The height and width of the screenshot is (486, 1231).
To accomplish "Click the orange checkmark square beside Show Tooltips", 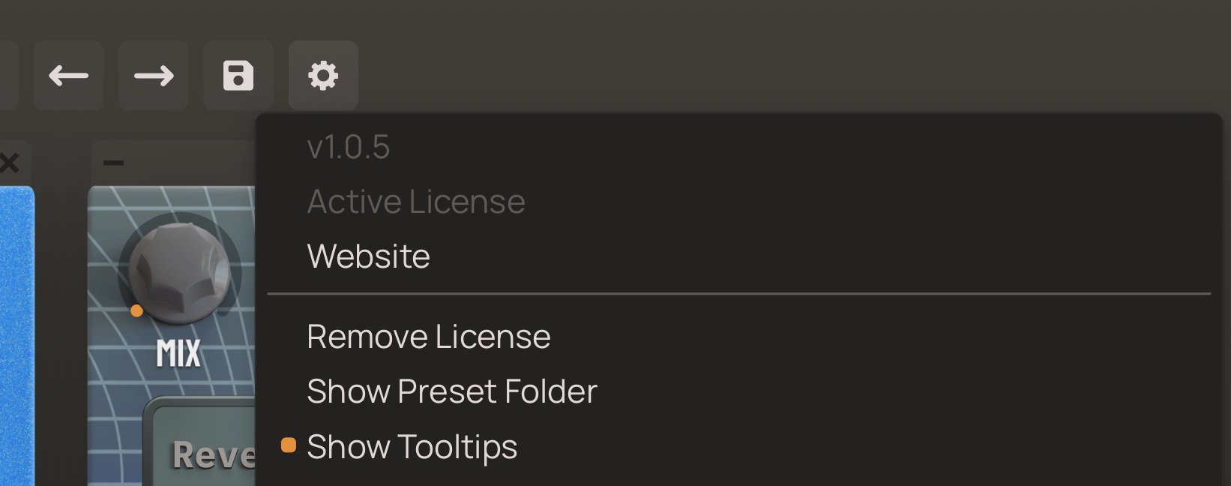I will 289,446.
